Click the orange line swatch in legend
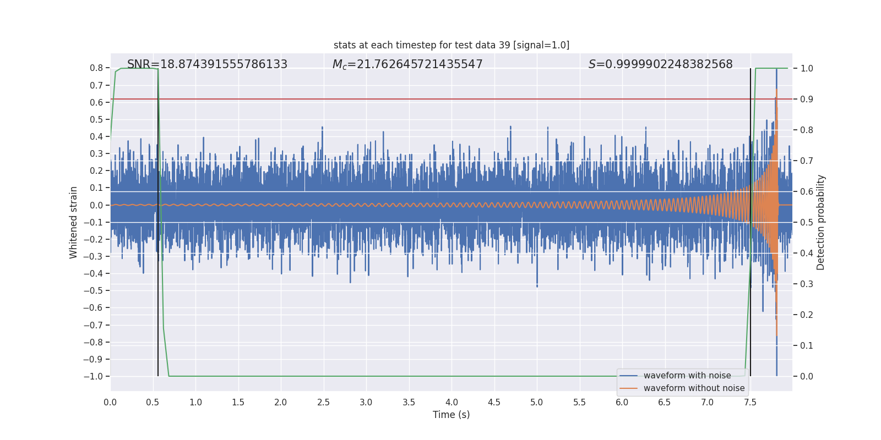The height and width of the screenshot is (440, 881). coord(628,388)
